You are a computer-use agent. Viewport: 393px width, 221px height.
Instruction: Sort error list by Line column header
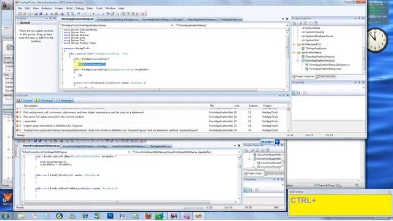237,106
